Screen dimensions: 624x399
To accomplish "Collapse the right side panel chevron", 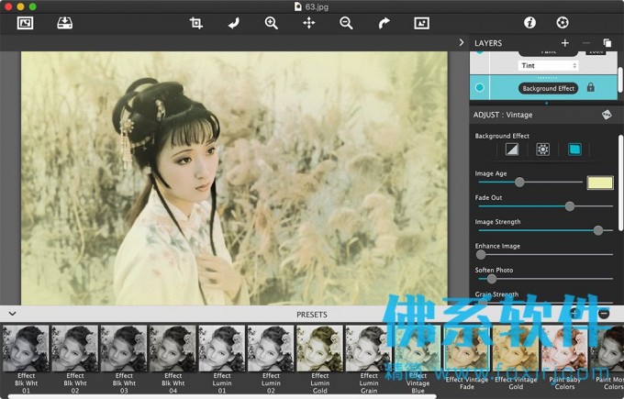I will [462, 42].
